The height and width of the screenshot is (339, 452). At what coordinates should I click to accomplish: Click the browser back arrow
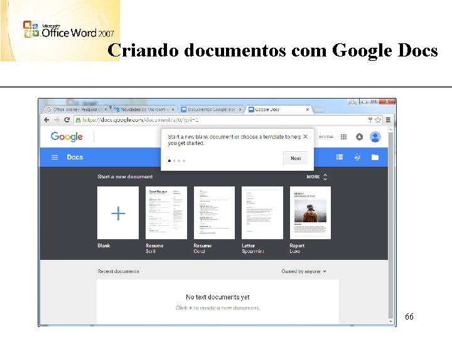46,120
